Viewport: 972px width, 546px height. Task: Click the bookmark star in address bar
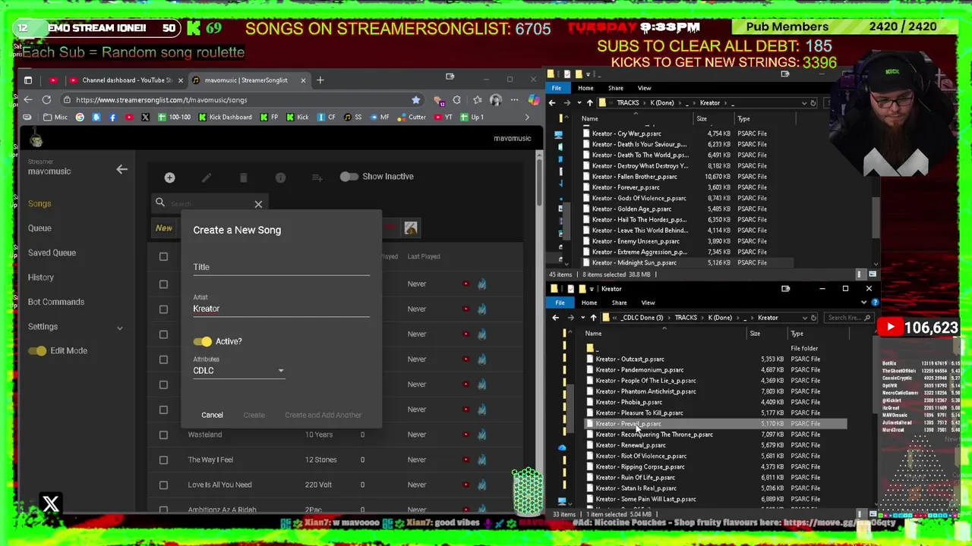click(415, 99)
